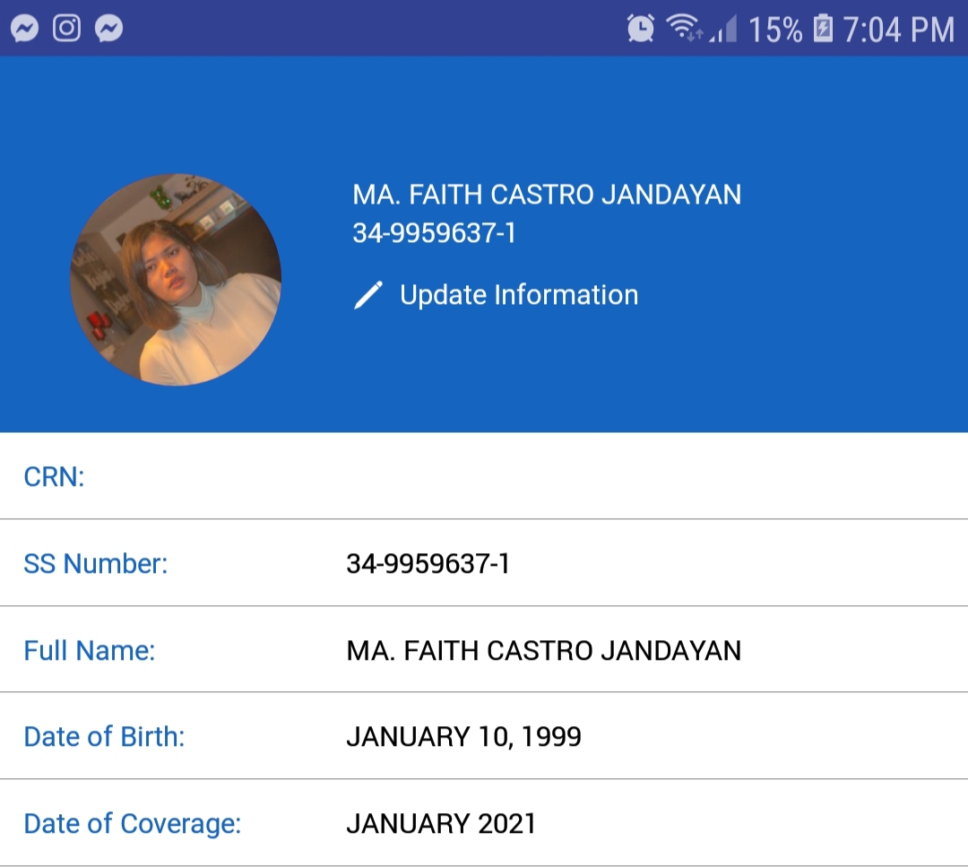Tap the charging battery icon

822,29
